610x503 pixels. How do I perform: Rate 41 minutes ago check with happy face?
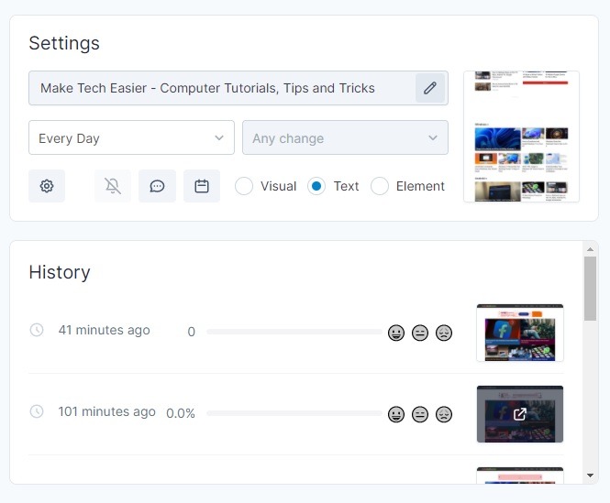click(396, 333)
